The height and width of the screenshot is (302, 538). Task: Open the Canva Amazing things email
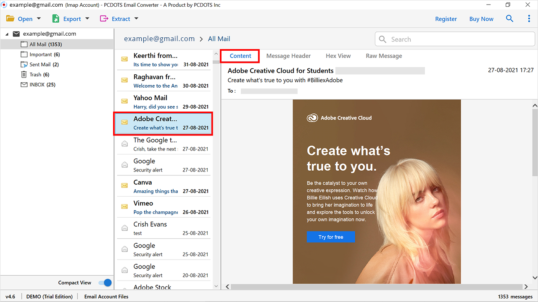(164, 186)
